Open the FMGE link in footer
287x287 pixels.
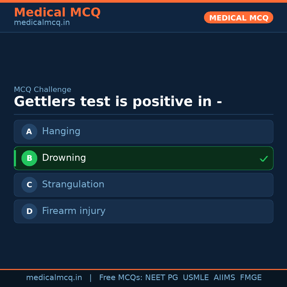point(251,277)
